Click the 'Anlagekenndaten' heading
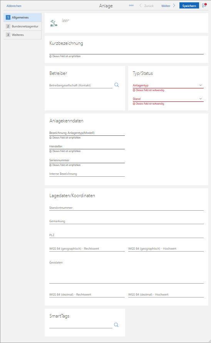 pos(66,121)
